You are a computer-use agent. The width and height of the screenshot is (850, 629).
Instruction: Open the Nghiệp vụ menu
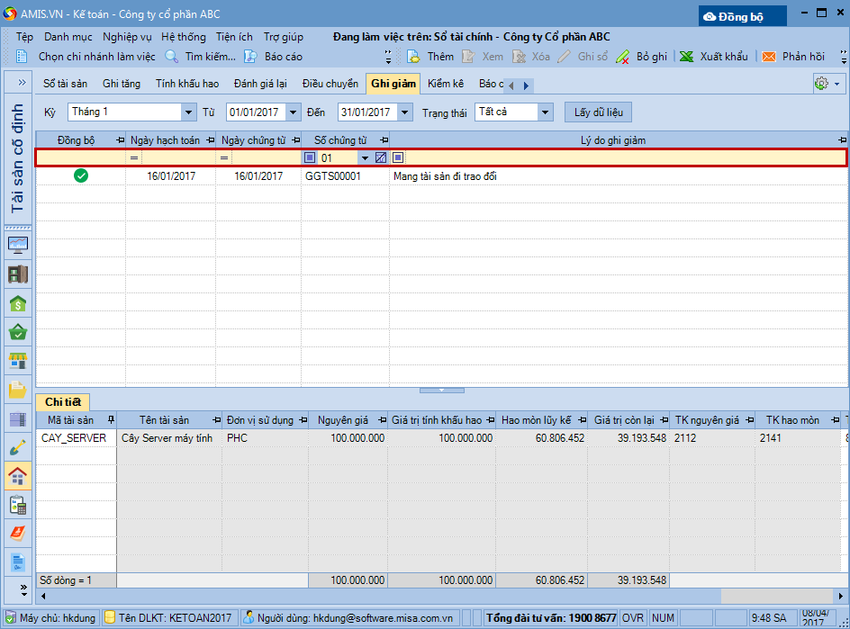pyautogui.click(x=127, y=37)
